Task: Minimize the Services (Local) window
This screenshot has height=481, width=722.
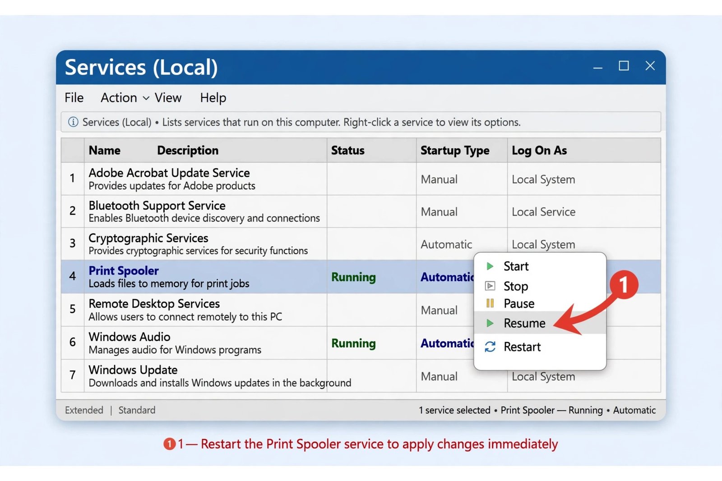Action: [598, 67]
